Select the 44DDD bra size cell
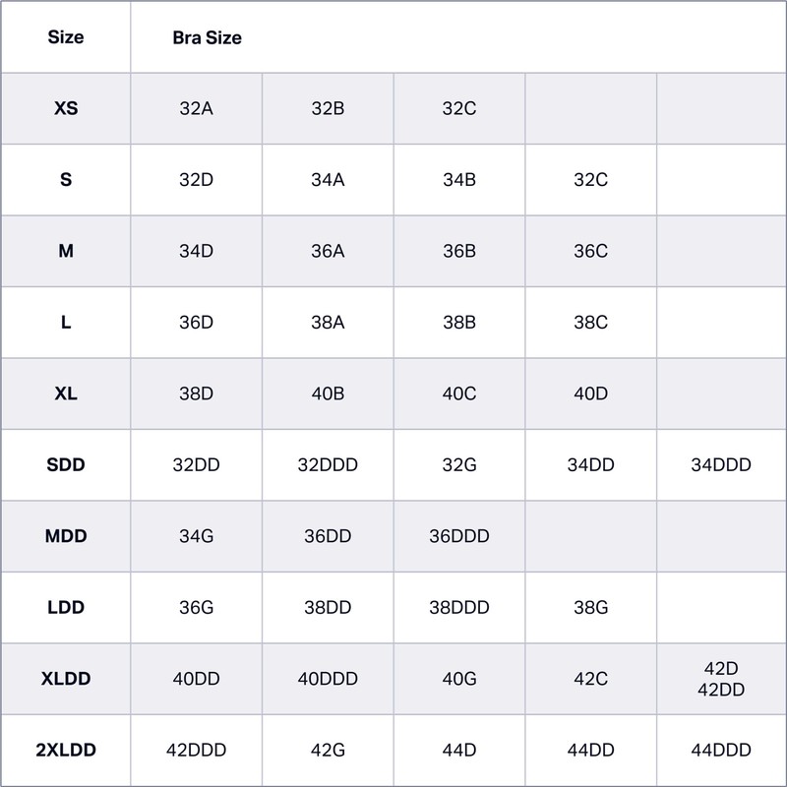Screen dimensions: 787x787 click(x=721, y=750)
